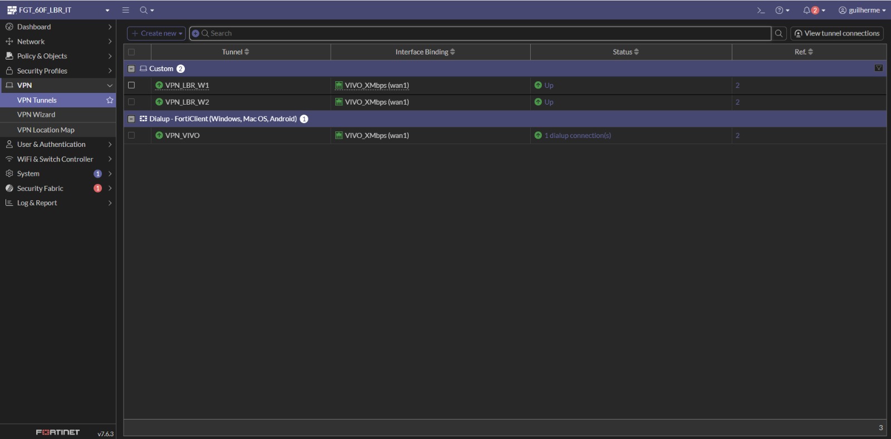This screenshot has width=891, height=439.
Task: Open the 1 dialup connection(s) link
Action: [x=577, y=135]
